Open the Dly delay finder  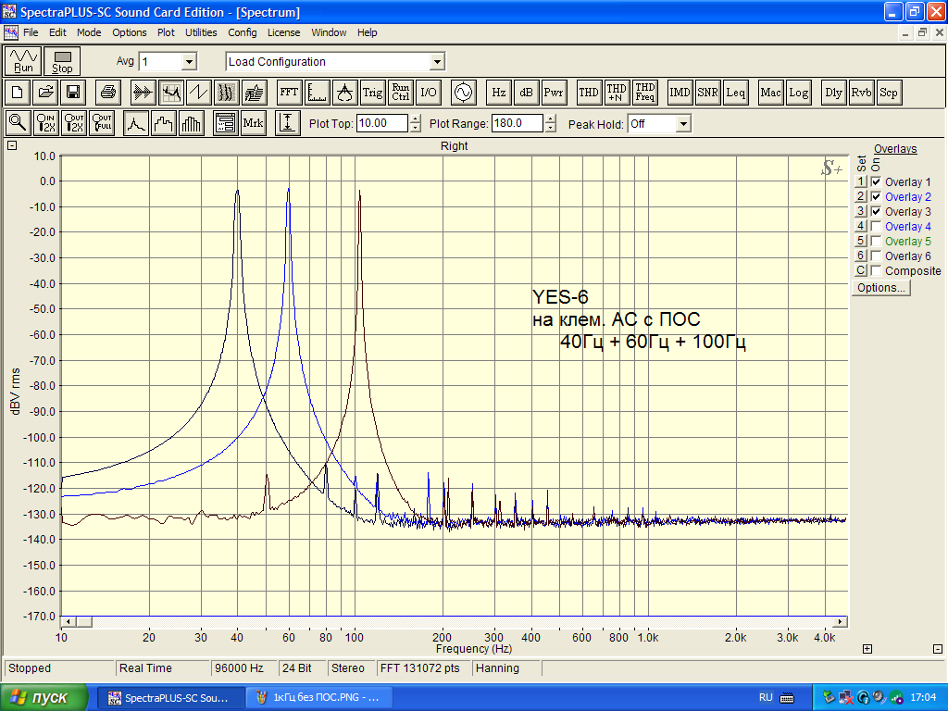coord(833,93)
